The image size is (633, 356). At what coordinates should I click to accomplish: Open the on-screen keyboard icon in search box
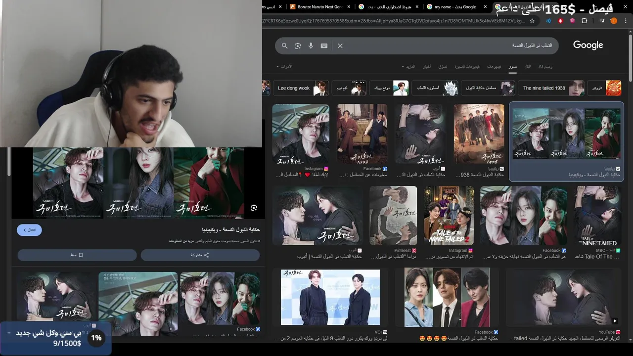coord(324,45)
